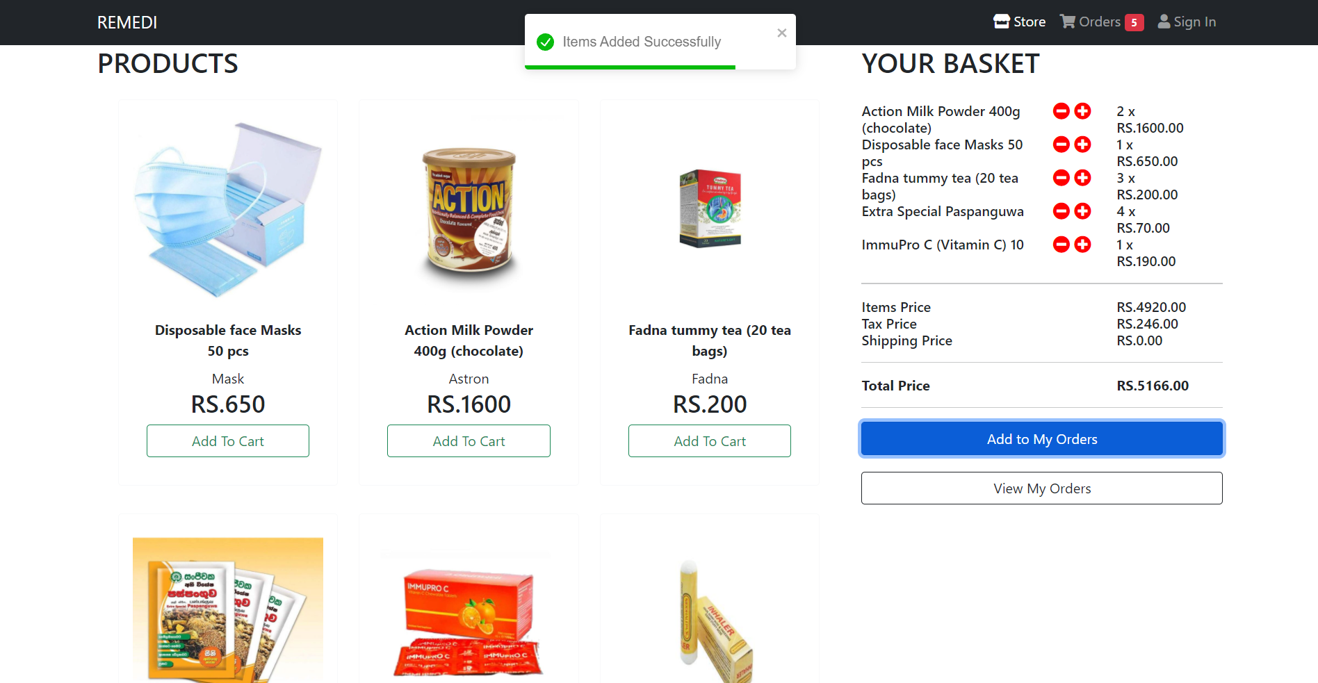Click plus icon for Disposable face Masks
Viewport: 1318px width, 683px height.
point(1083,145)
